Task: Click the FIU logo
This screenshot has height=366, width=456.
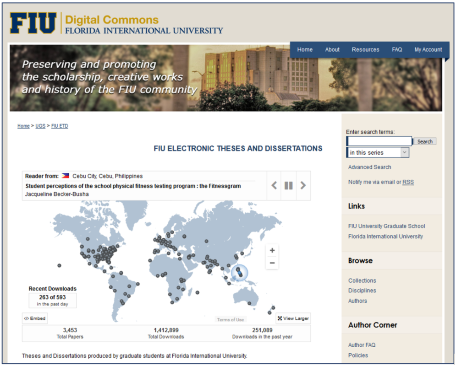Action: 33,23
